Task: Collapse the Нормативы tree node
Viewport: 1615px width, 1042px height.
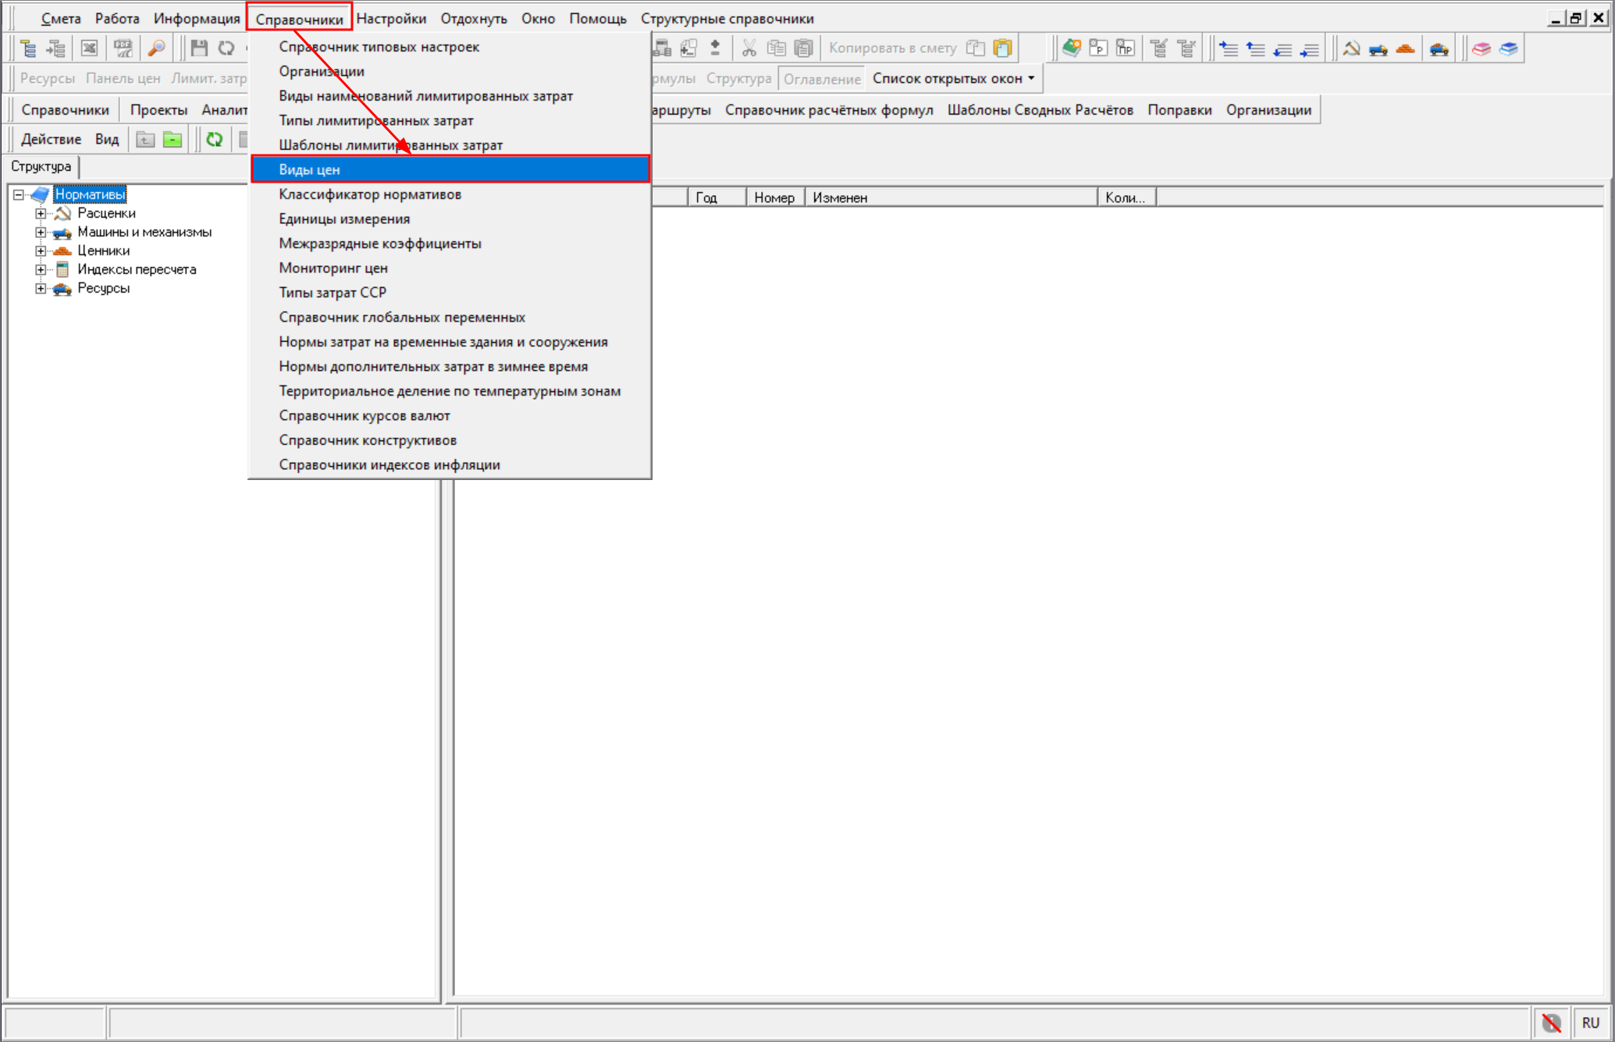Action: tap(19, 194)
